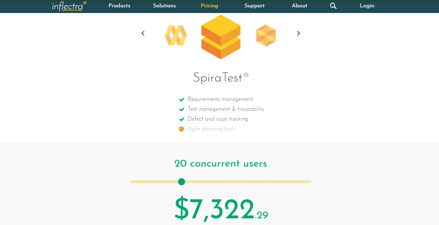The width and height of the screenshot is (439, 225).
Task: Expand the Products menu
Action: 119,6
